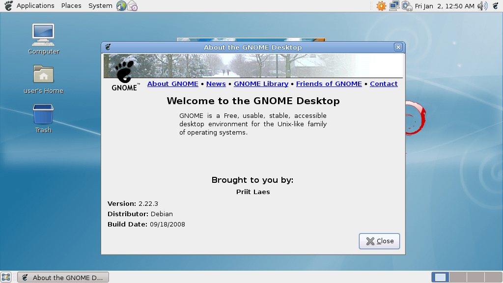Click the large GNOME logo in header
Screen dimensions: 503x283
point(125,75)
